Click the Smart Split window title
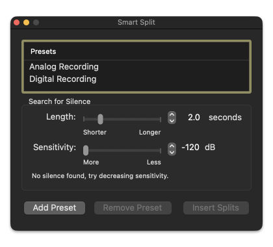This screenshot has width=273, height=247. pyautogui.click(x=136, y=22)
